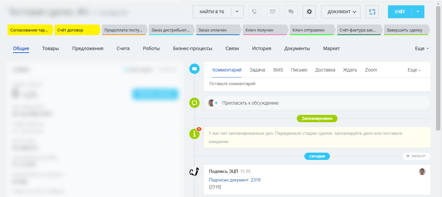Open the История tab
Viewport: 442px width, 197px height.
[262, 48]
